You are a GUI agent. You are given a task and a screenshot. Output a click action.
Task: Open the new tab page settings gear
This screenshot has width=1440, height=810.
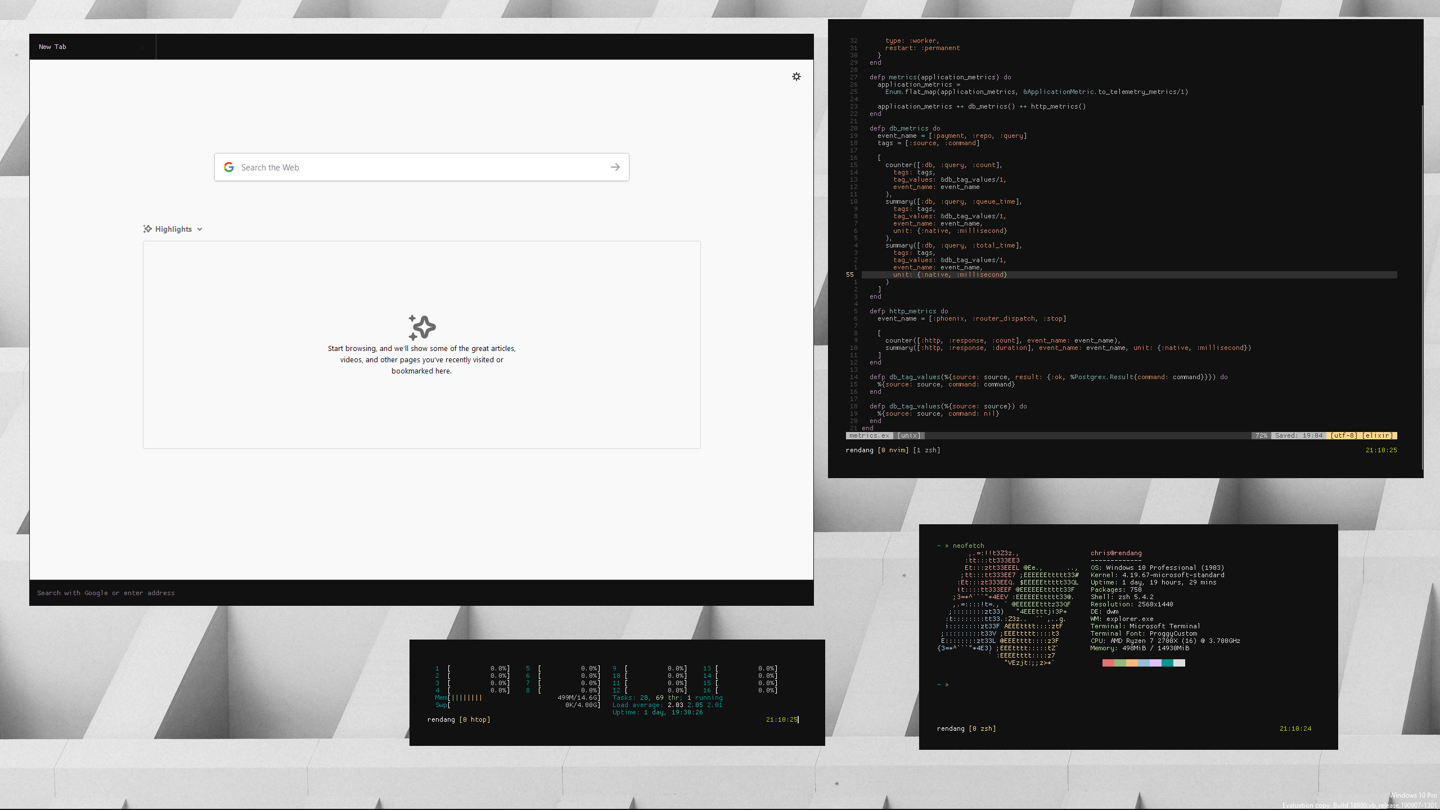click(x=796, y=76)
